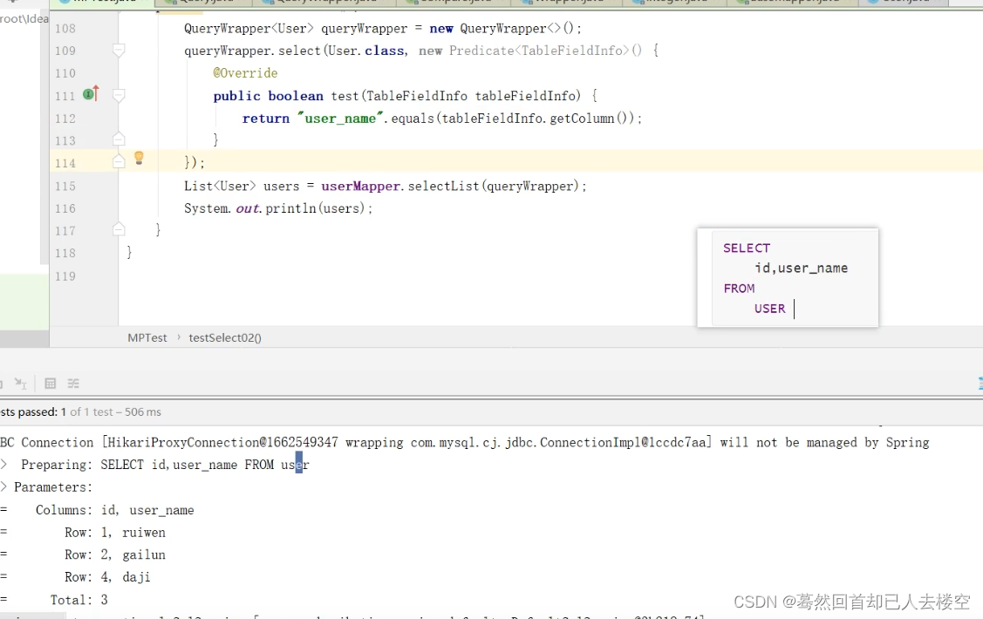The height and width of the screenshot is (619, 983).
Task: Click 'public boolean' on line 111
Action: point(269,96)
